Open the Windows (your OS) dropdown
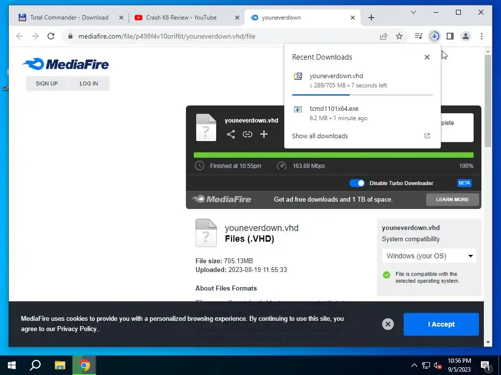This screenshot has height=375, width=501. pyautogui.click(x=429, y=256)
